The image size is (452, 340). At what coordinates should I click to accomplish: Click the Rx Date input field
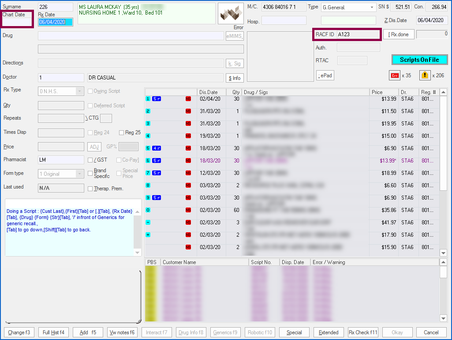point(56,22)
